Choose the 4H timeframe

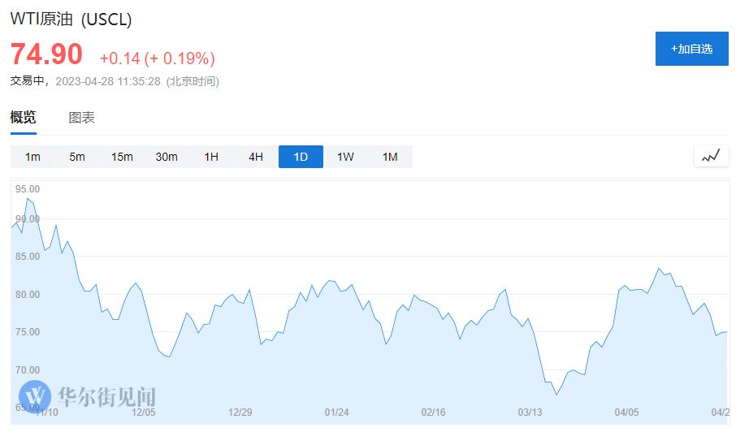tap(256, 157)
